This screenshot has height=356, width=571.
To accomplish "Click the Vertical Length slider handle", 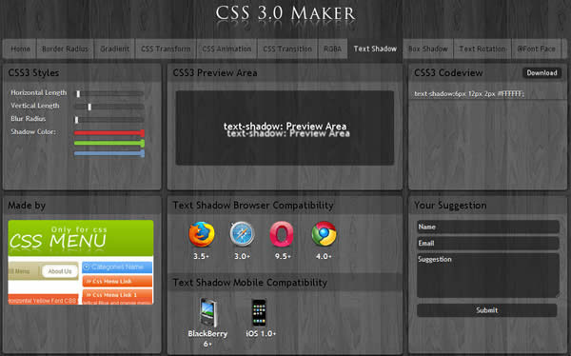I will (89, 107).
